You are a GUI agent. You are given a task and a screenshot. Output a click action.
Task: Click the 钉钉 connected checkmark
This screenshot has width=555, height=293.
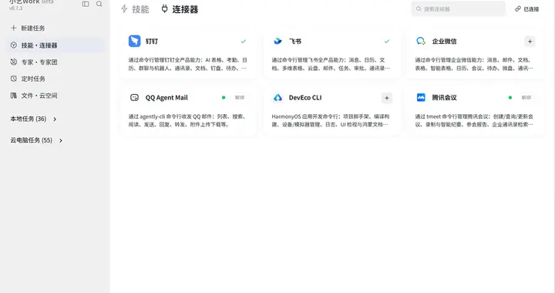coord(244,41)
